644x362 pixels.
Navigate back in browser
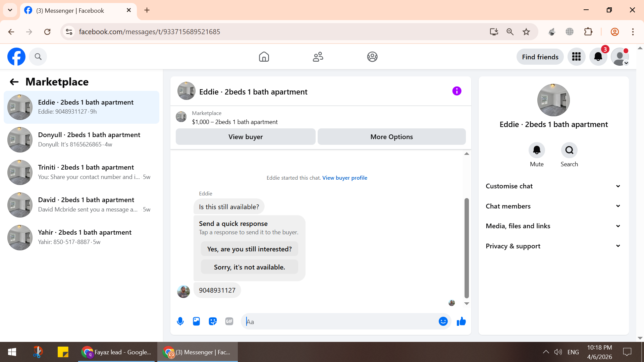11,32
